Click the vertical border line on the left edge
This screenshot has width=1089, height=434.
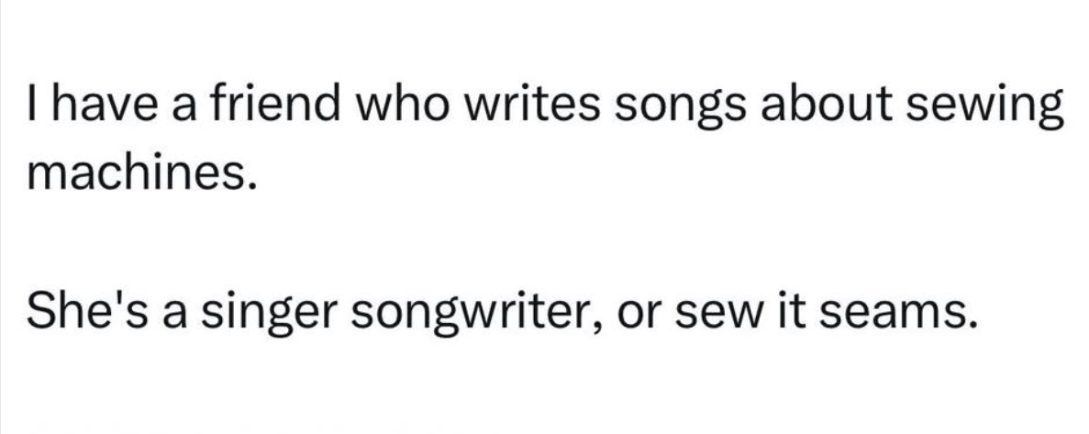tap(2, 217)
